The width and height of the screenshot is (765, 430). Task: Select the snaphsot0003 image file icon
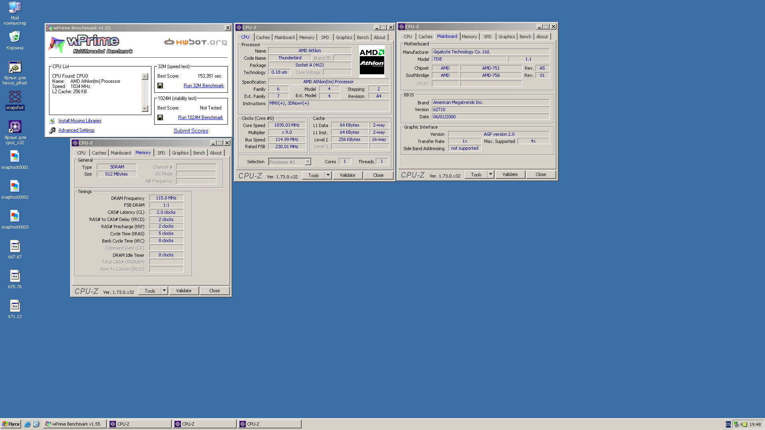(x=15, y=216)
